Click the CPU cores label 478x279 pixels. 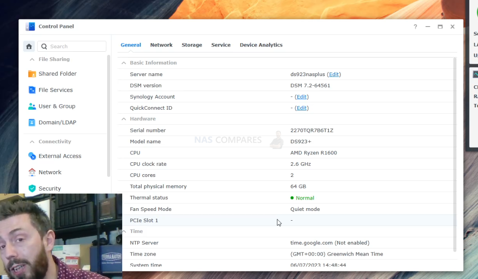tap(143, 175)
